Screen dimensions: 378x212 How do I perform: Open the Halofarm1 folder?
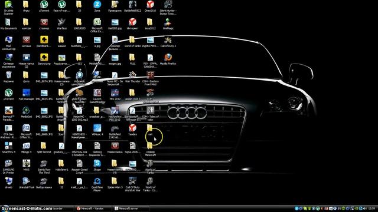pos(61,165)
